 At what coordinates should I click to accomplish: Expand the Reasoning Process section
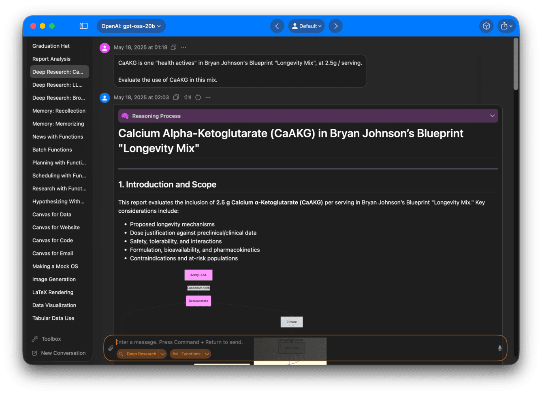tap(308, 116)
